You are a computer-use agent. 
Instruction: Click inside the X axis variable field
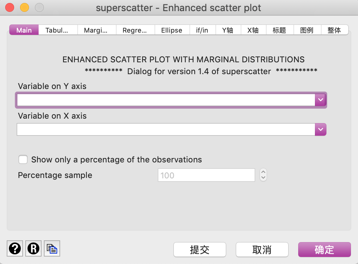[x=166, y=129]
